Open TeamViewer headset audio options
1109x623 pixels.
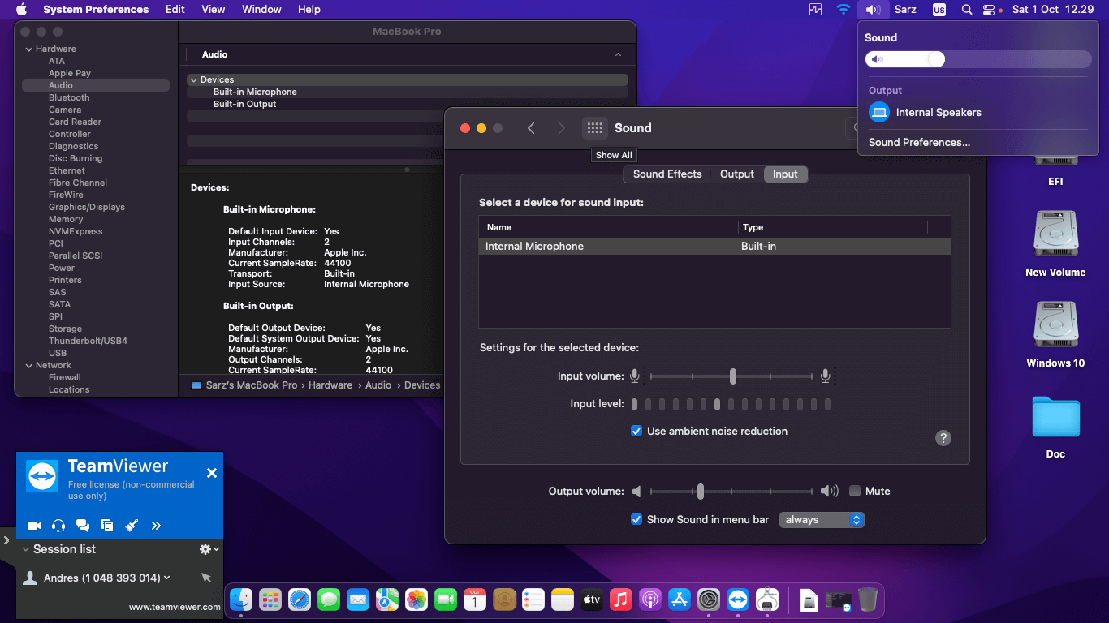click(58, 526)
